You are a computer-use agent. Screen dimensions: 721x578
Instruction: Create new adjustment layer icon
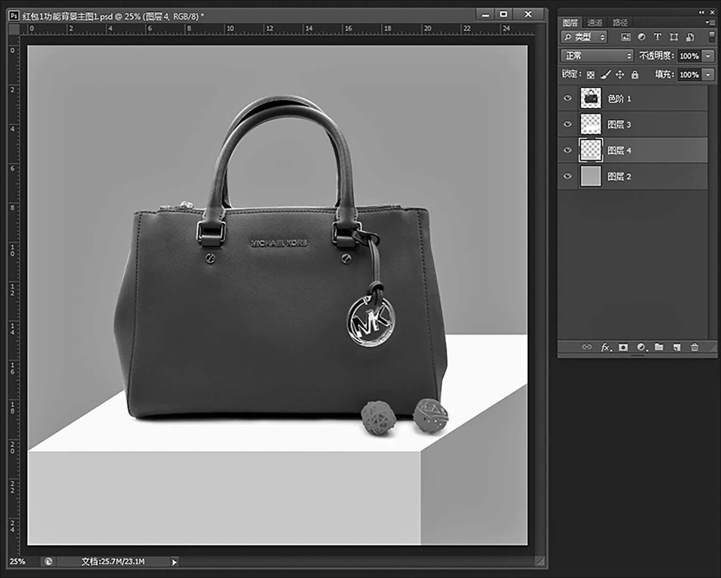641,347
